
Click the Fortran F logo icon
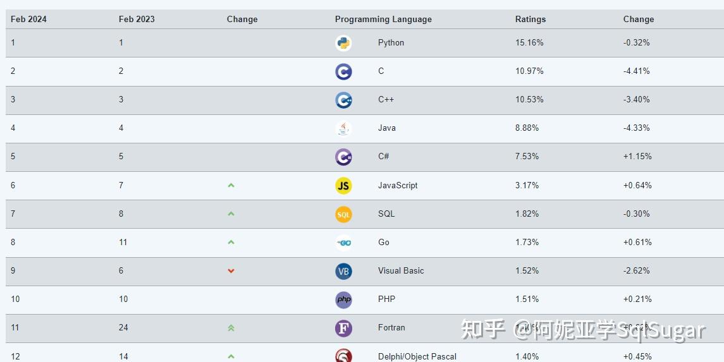click(343, 328)
